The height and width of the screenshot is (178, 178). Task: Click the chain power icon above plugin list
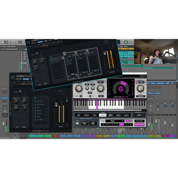pos(36,98)
